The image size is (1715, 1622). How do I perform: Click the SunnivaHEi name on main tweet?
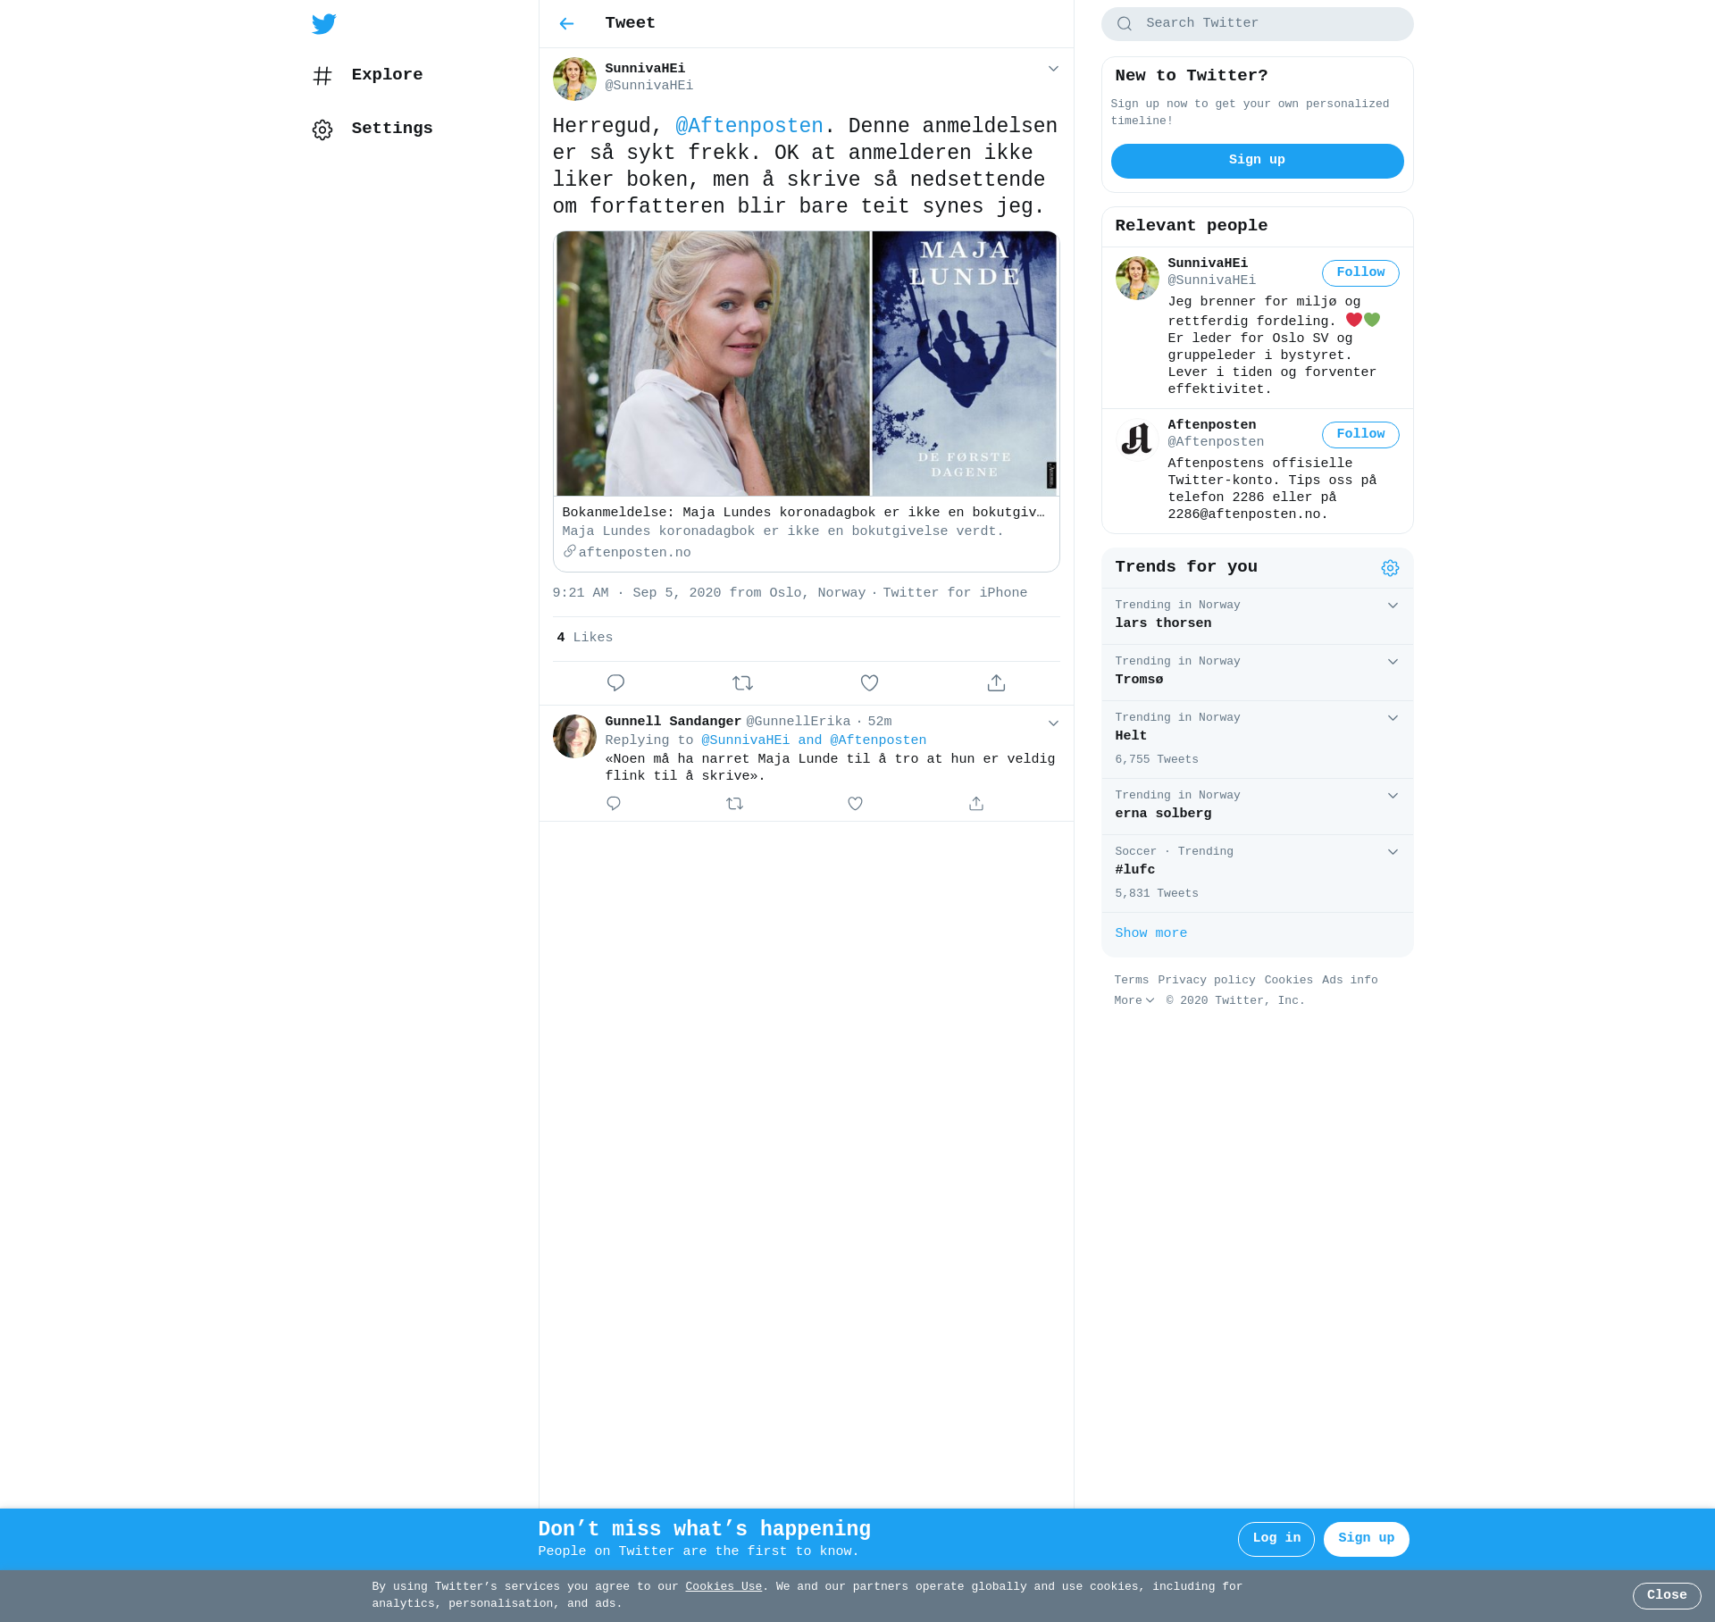pos(645,69)
